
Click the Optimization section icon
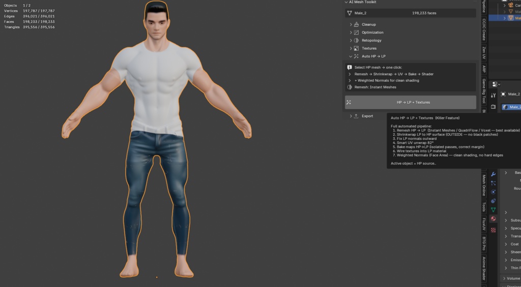point(356,33)
